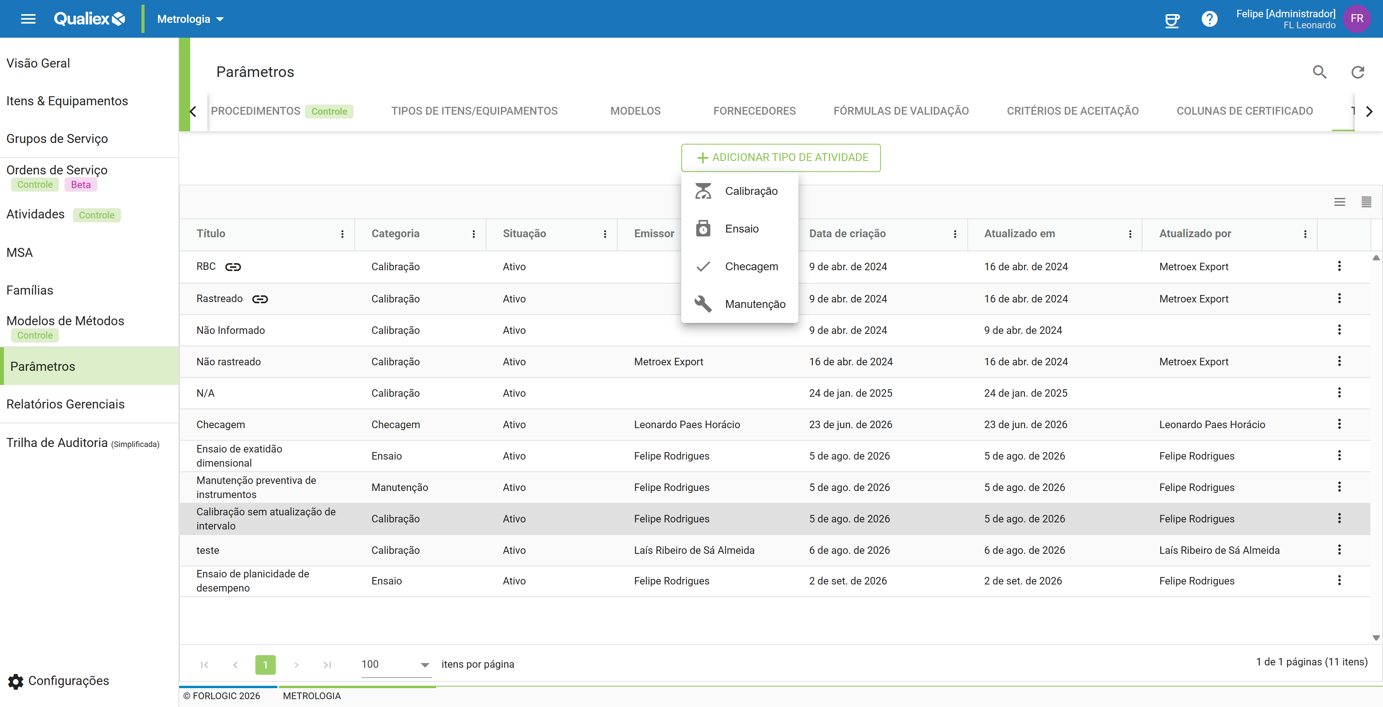
Task: Click the link icon beside Rastreado
Action: (260, 299)
